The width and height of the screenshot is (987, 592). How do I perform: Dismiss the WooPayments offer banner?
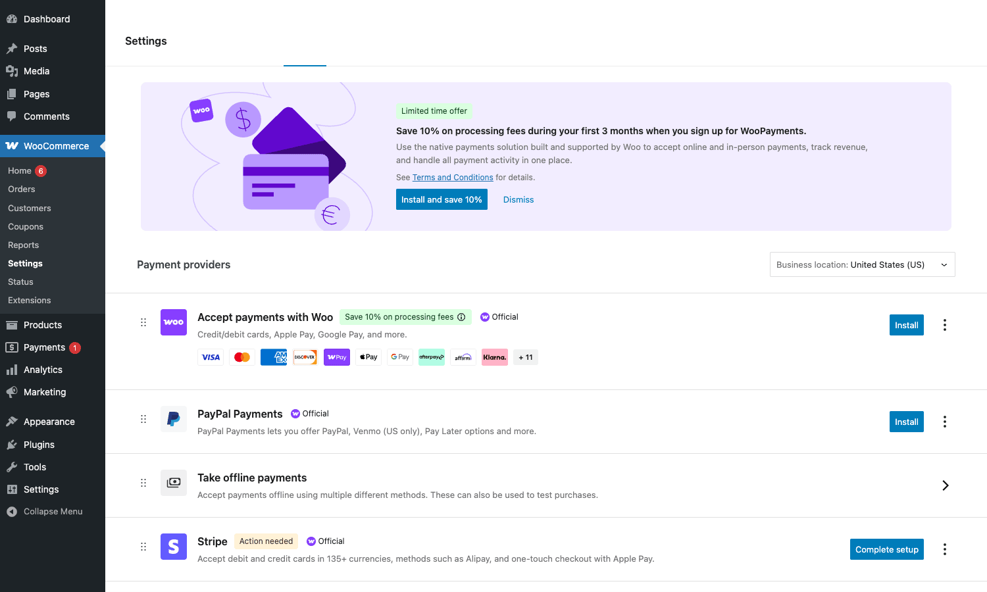coord(519,199)
